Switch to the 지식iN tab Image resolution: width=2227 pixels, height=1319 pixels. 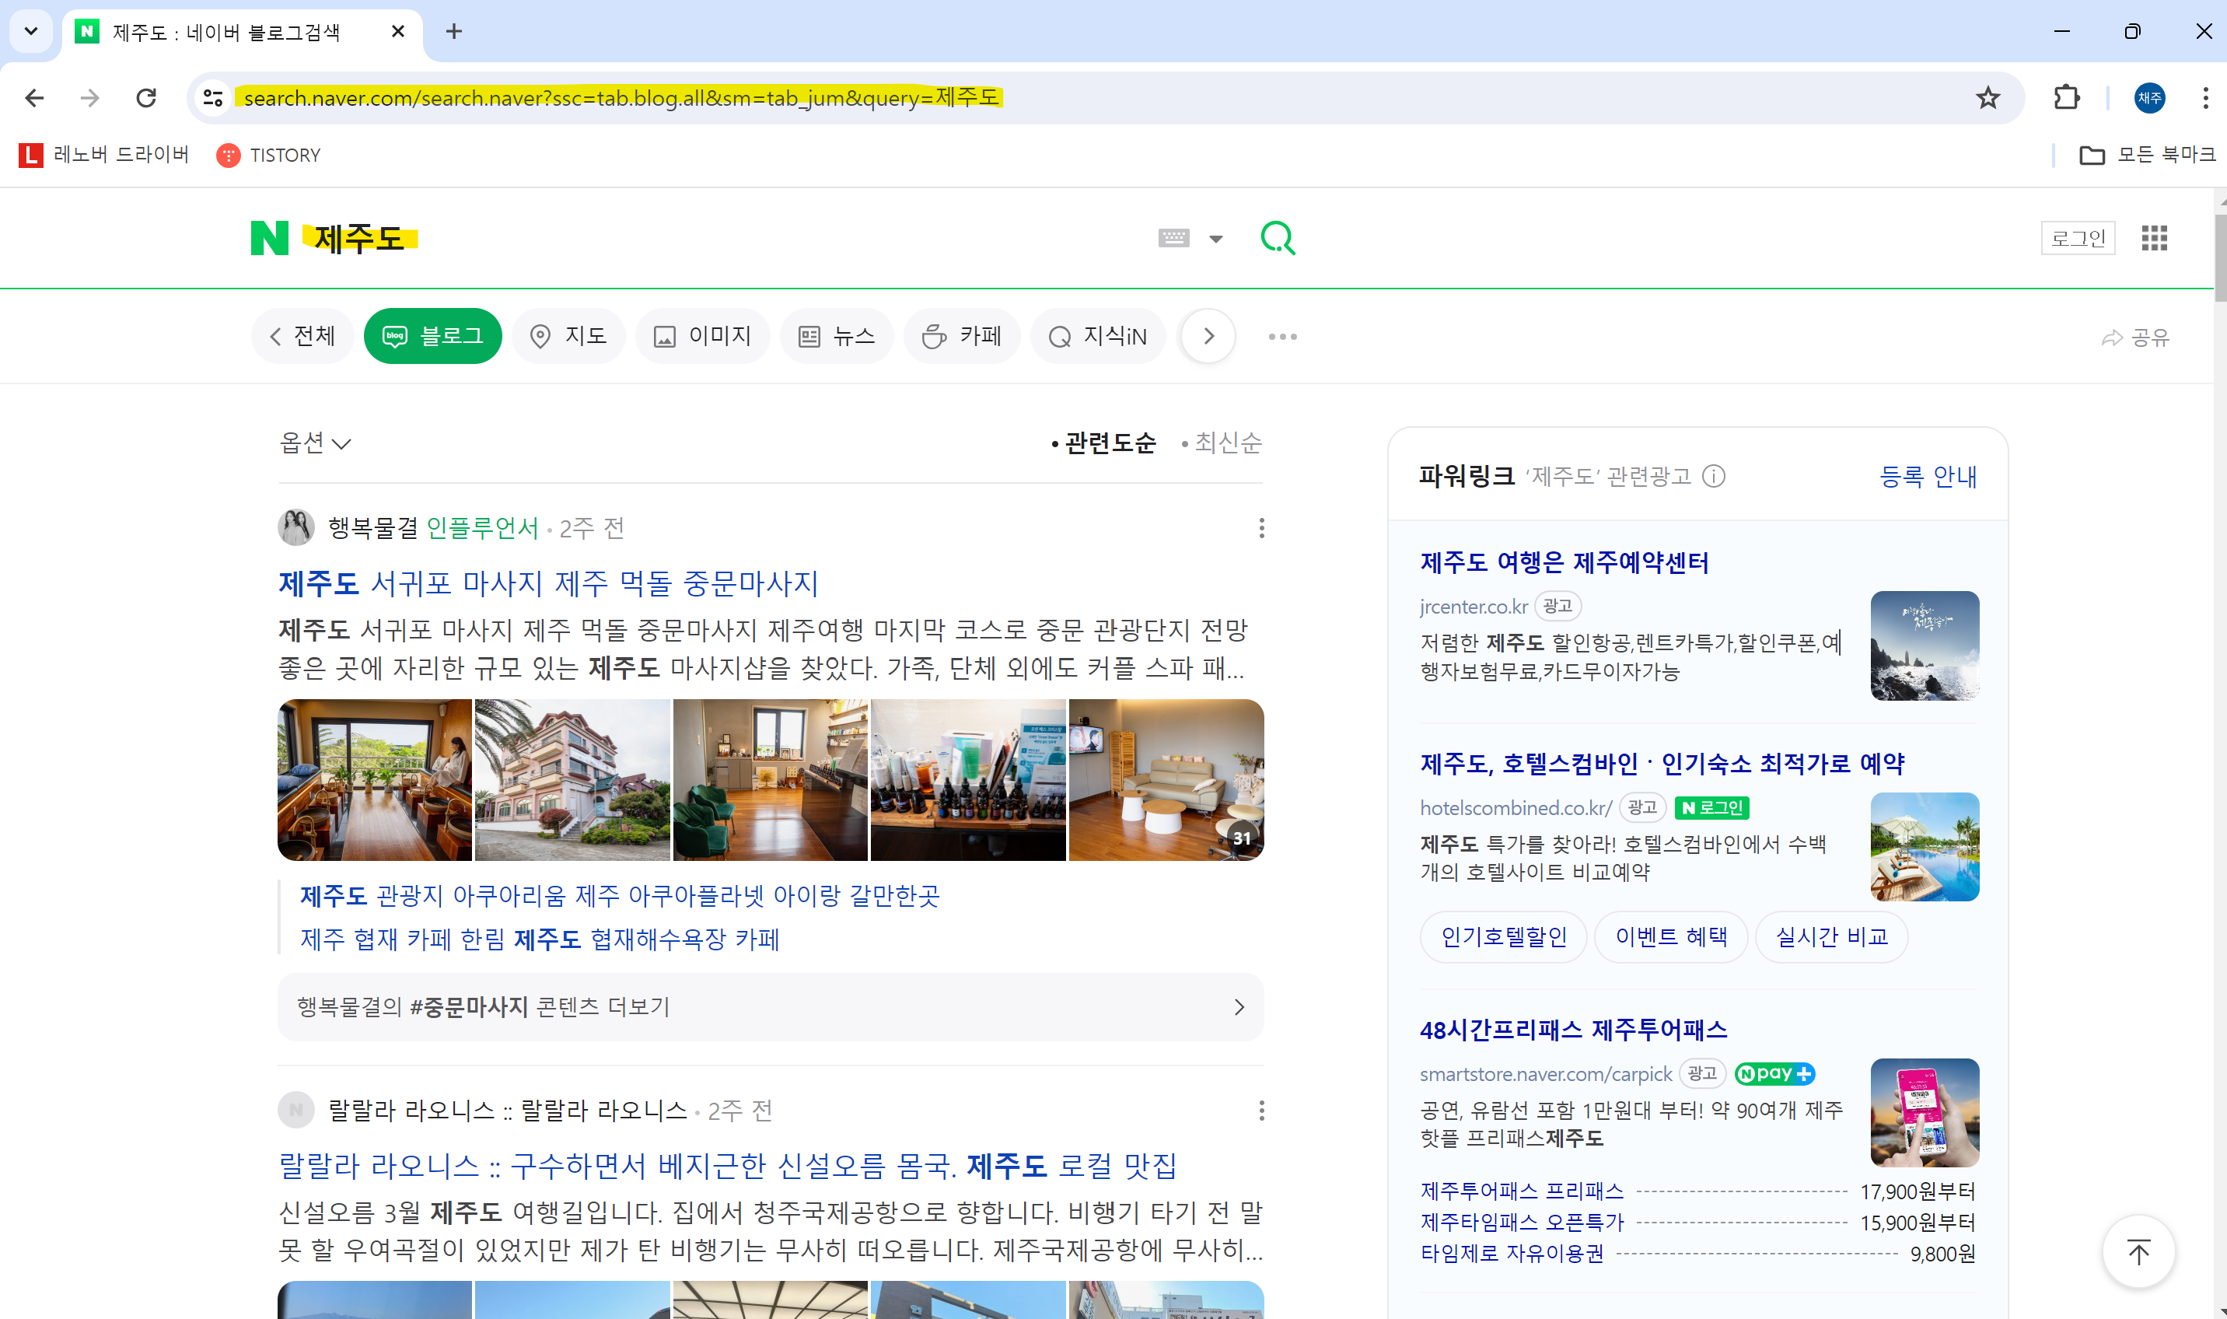[1099, 336]
